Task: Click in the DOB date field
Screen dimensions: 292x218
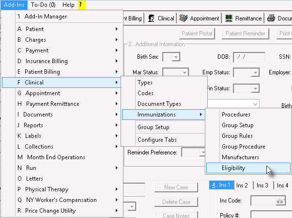Action: coord(249,57)
